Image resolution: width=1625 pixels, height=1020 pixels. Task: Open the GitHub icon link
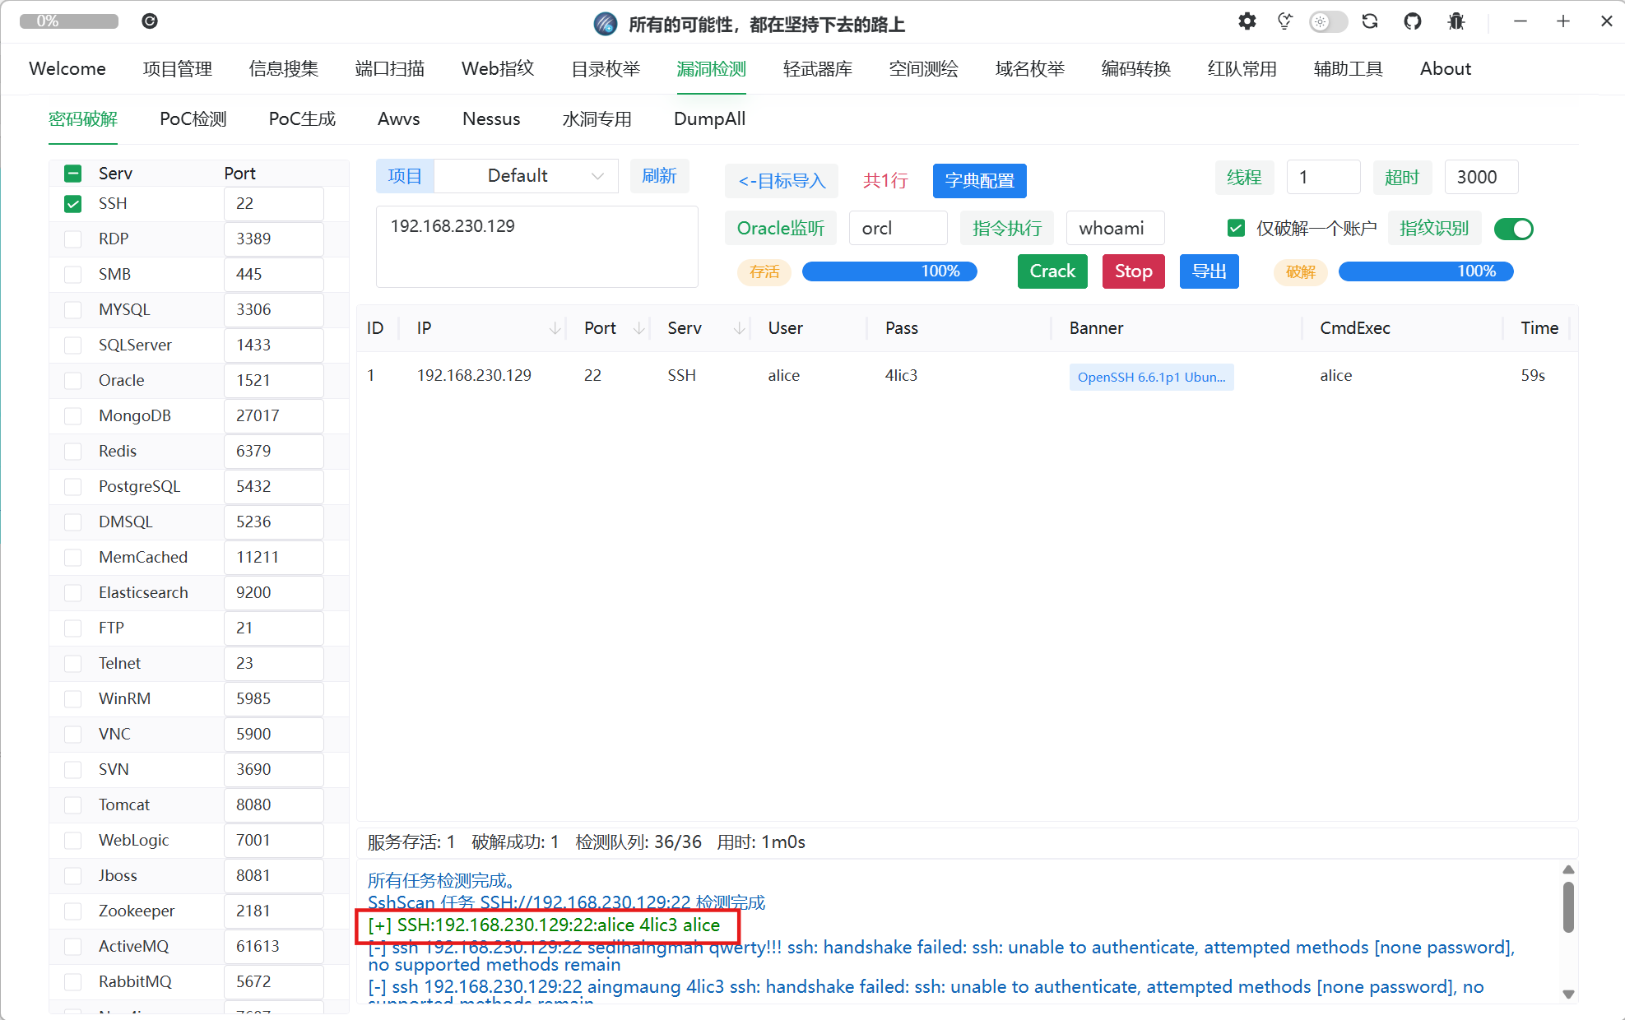[x=1413, y=21]
